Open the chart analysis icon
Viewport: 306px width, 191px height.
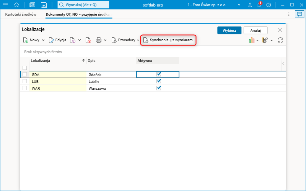252,40
